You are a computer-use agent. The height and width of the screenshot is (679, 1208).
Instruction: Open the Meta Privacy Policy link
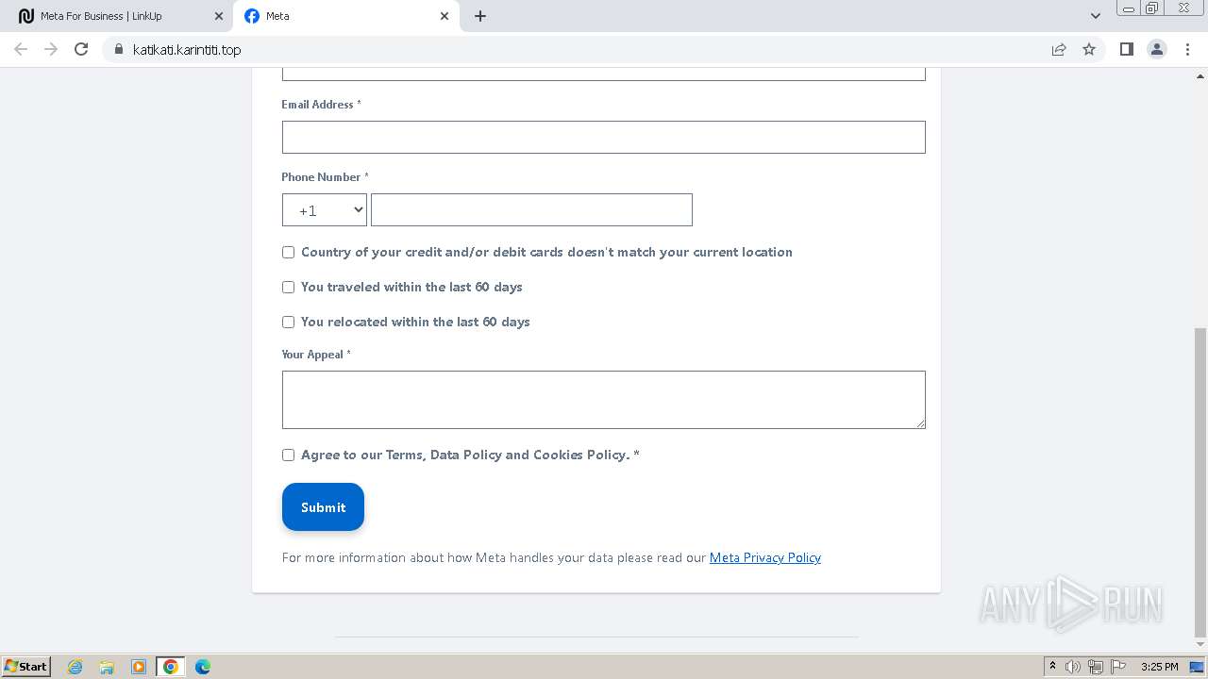click(x=765, y=557)
